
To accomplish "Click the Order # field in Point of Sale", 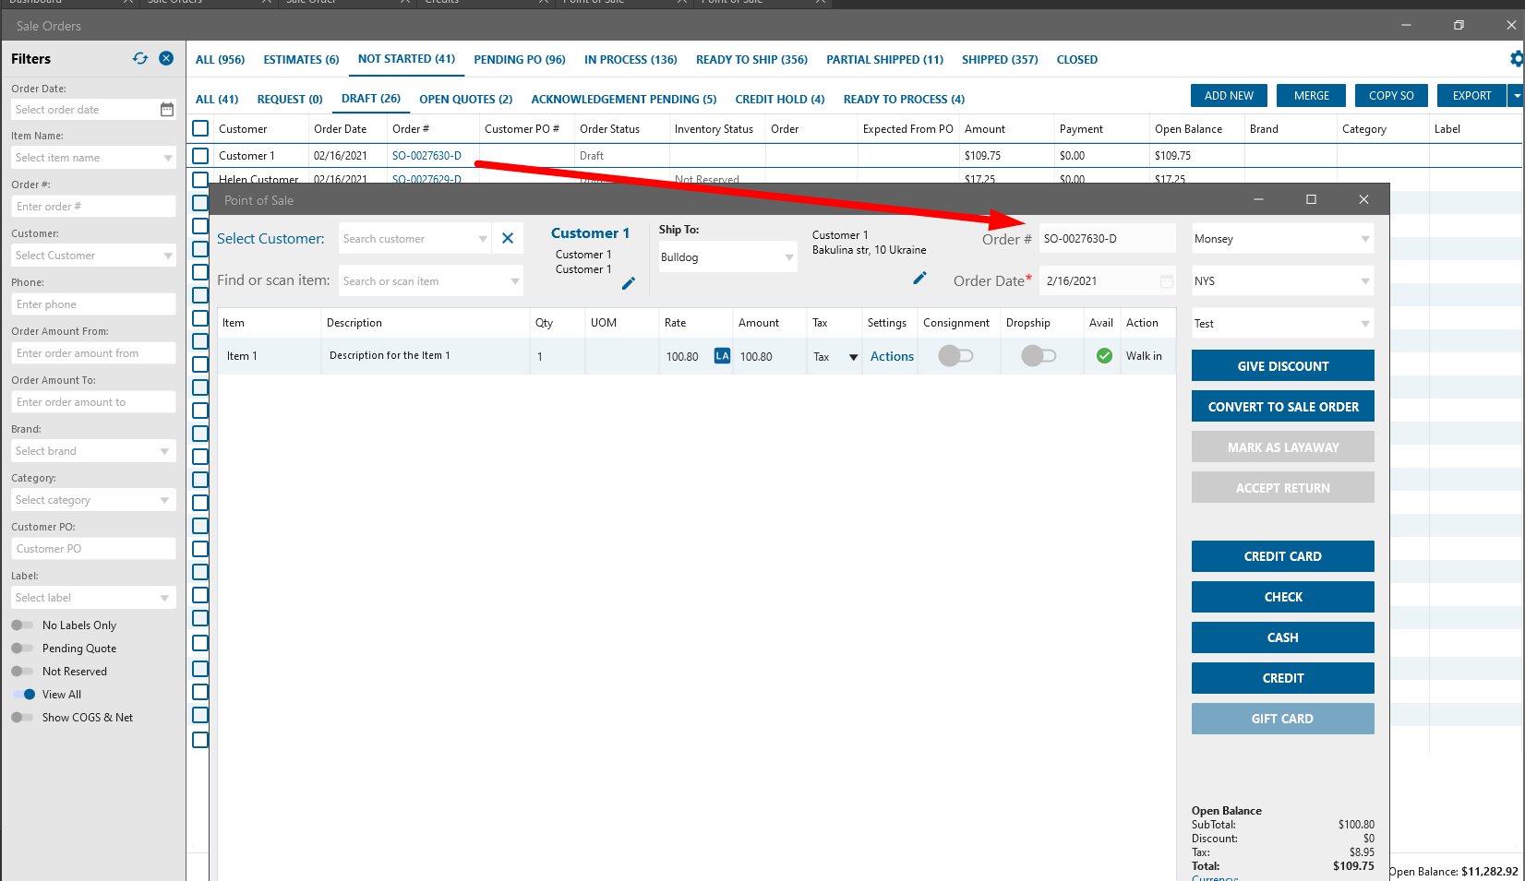I will (x=1108, y=239).
